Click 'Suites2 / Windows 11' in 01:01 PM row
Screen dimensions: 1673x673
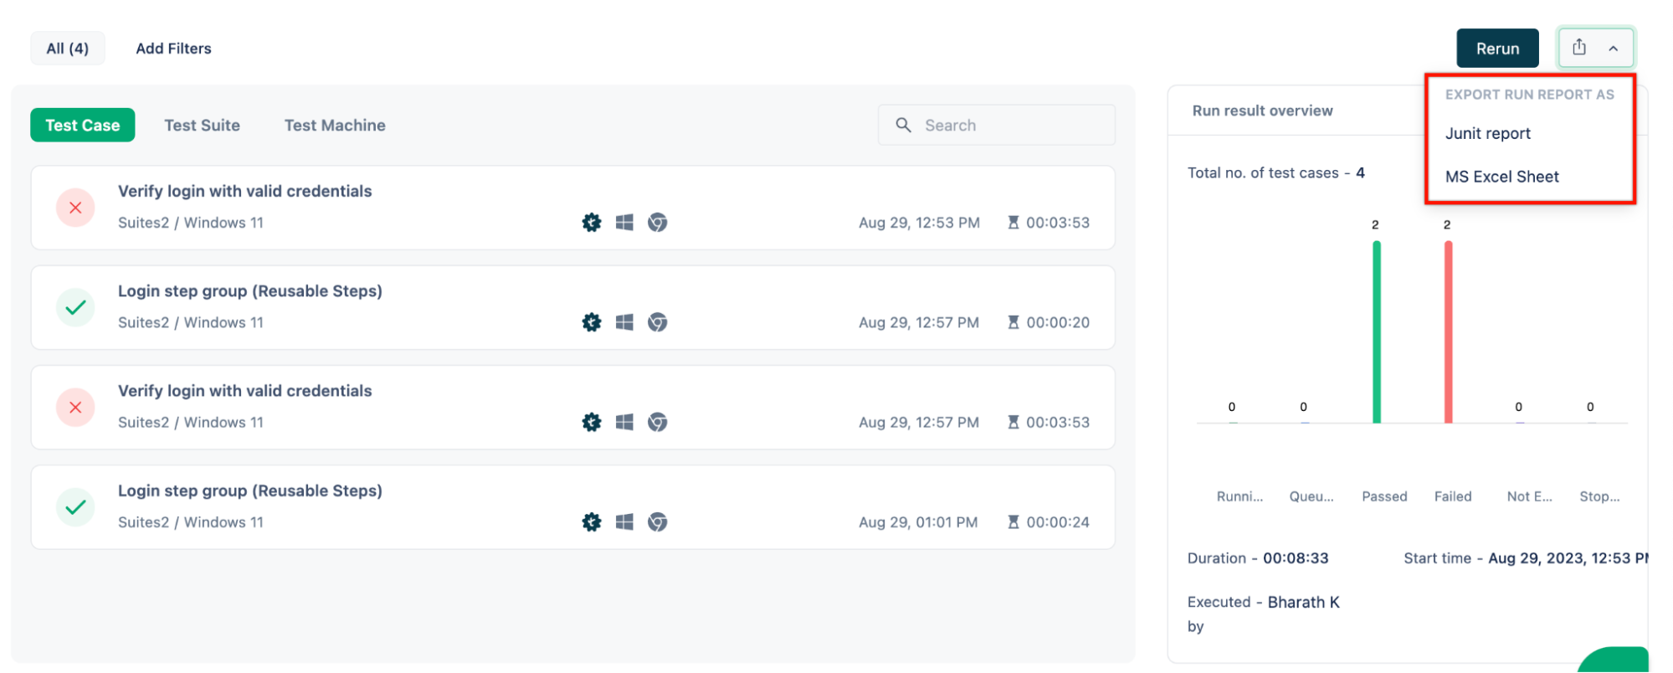[190, 522]
